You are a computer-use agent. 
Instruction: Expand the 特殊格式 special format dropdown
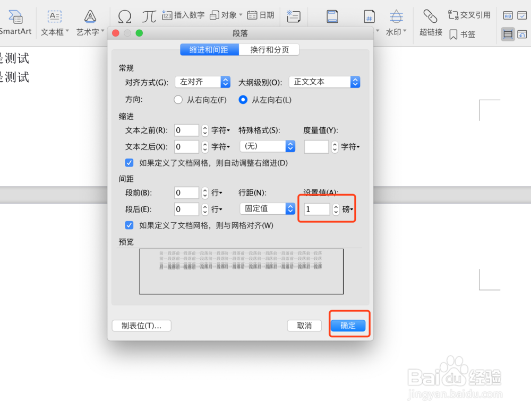267,146
